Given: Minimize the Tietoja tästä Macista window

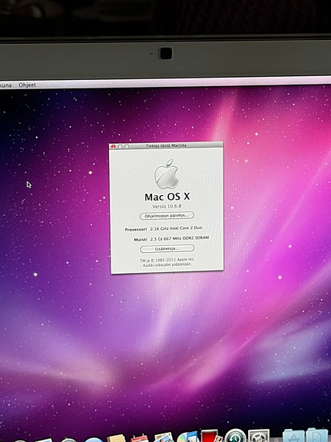Looking at the screenshot, I should 121,147.
